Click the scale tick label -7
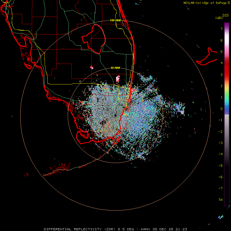The width and height of the screenshot is (231, 231). click(x=220, y=188)
